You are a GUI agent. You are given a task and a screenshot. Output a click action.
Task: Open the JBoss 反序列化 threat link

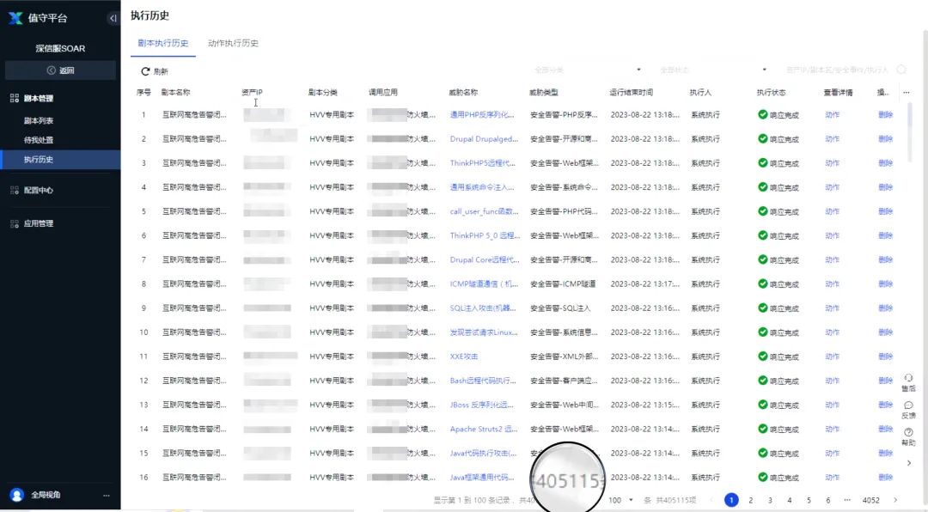pos(481,405)
